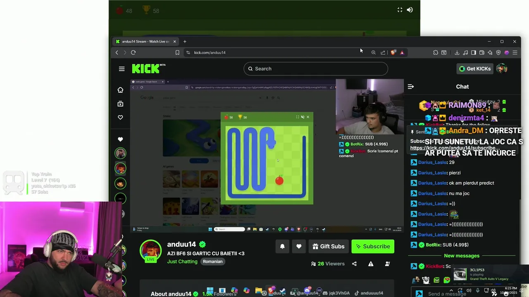Viewport: 529px width, 297px height.
Task: Open browser downloads icon
Action: [457, 52]
